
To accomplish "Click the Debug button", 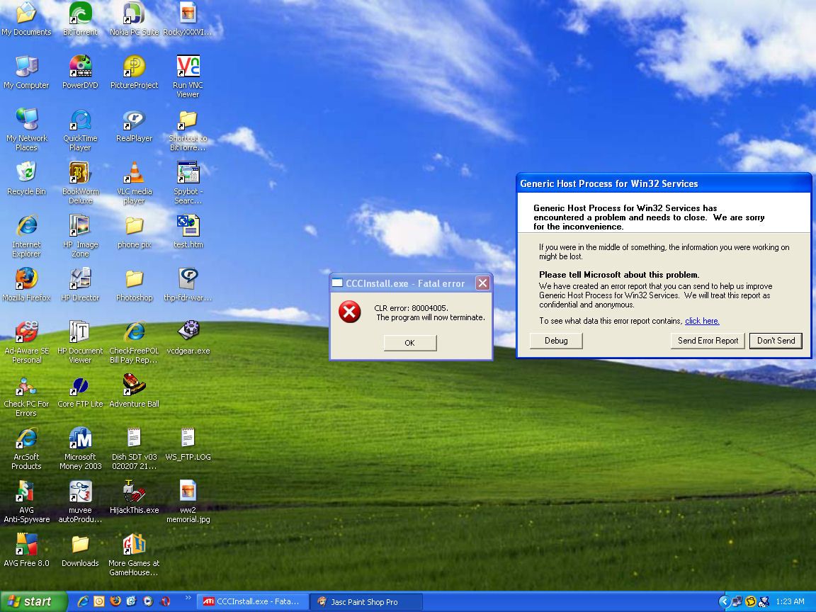I will 556,340.
